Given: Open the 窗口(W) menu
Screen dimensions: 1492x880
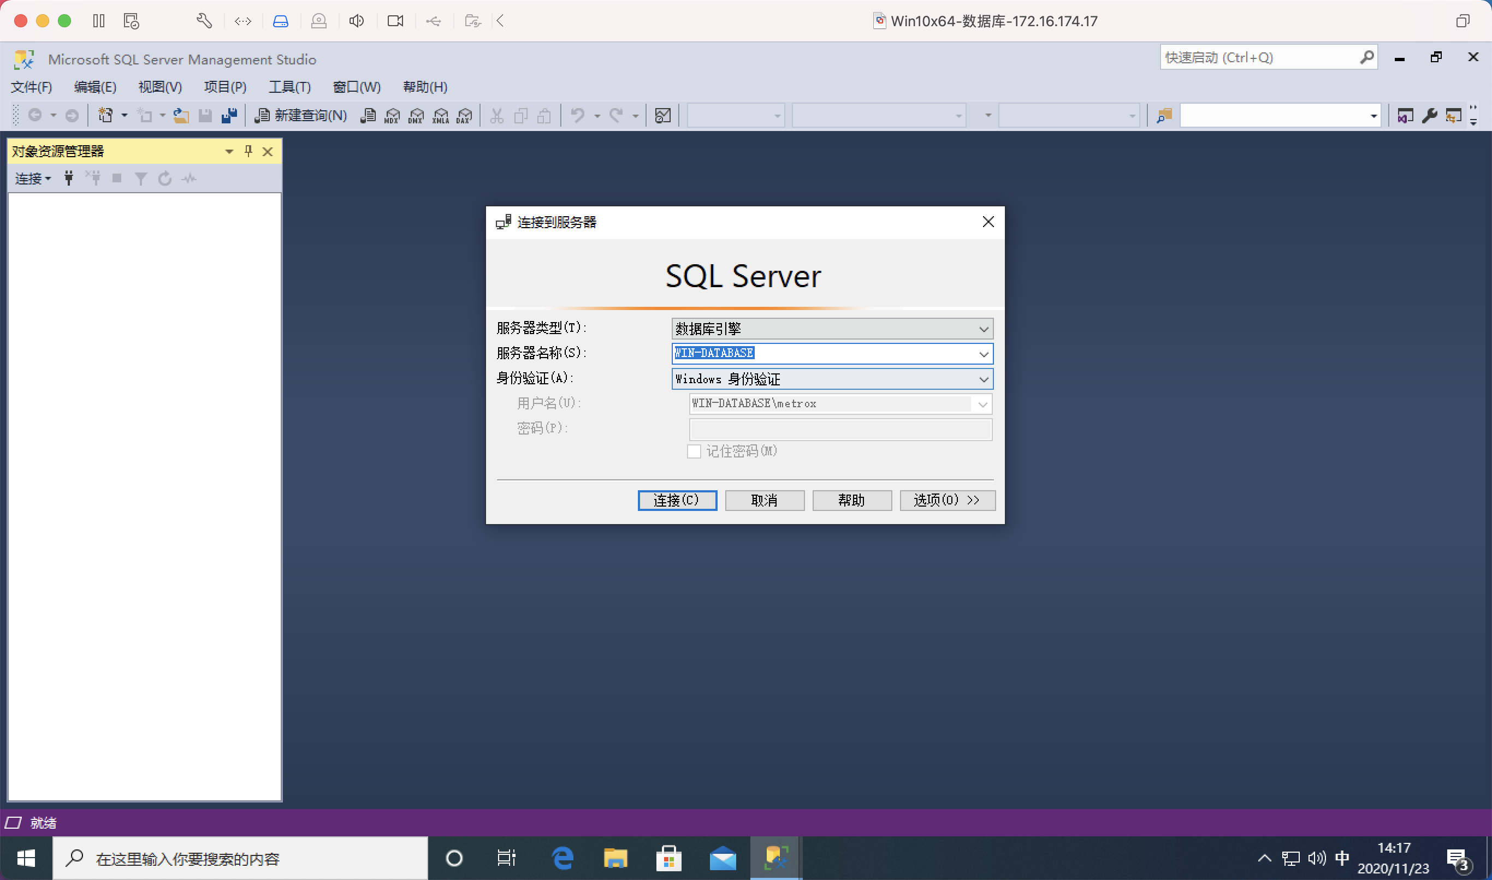Looking at the screenshot, I should pyautogui.click(x=357, y=87).
